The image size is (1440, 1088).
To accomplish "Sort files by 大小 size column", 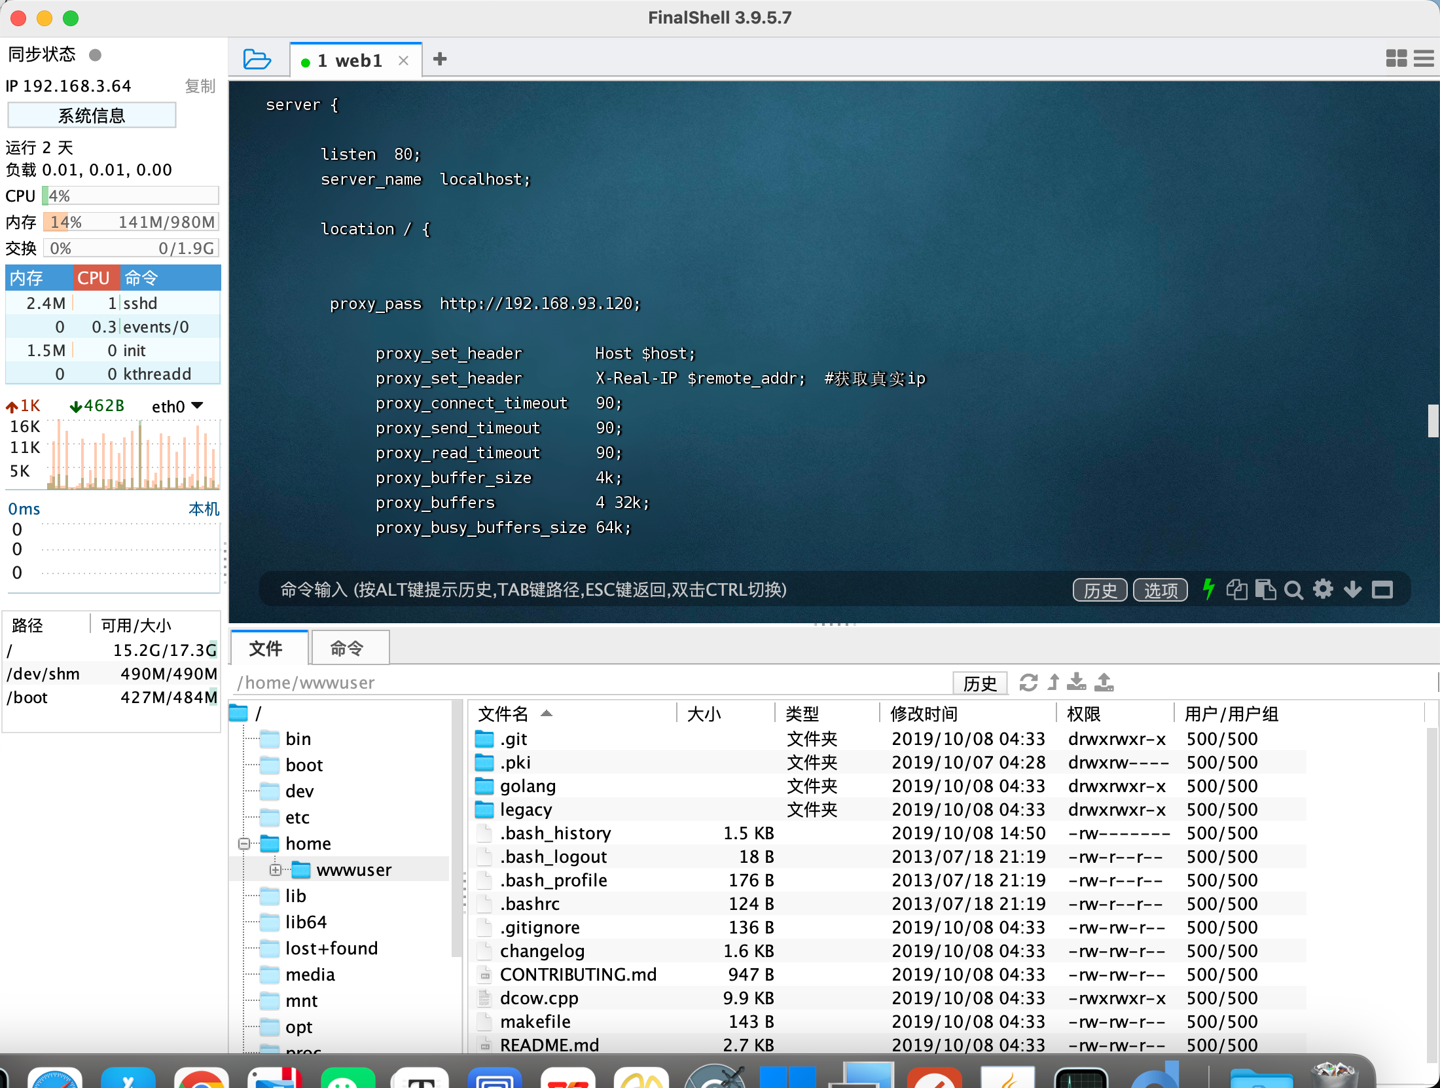I will tap(725, 713).
